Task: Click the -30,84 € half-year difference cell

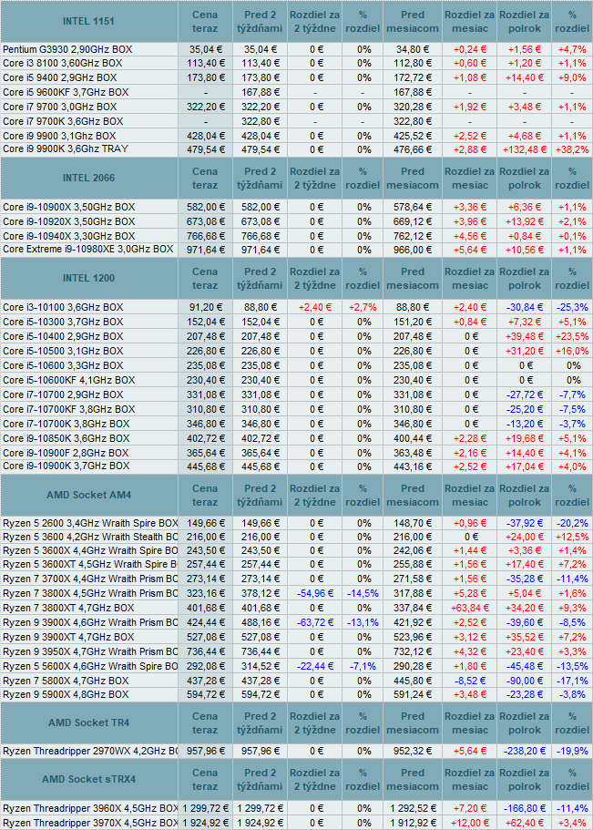Action: (x=524, y=307)
